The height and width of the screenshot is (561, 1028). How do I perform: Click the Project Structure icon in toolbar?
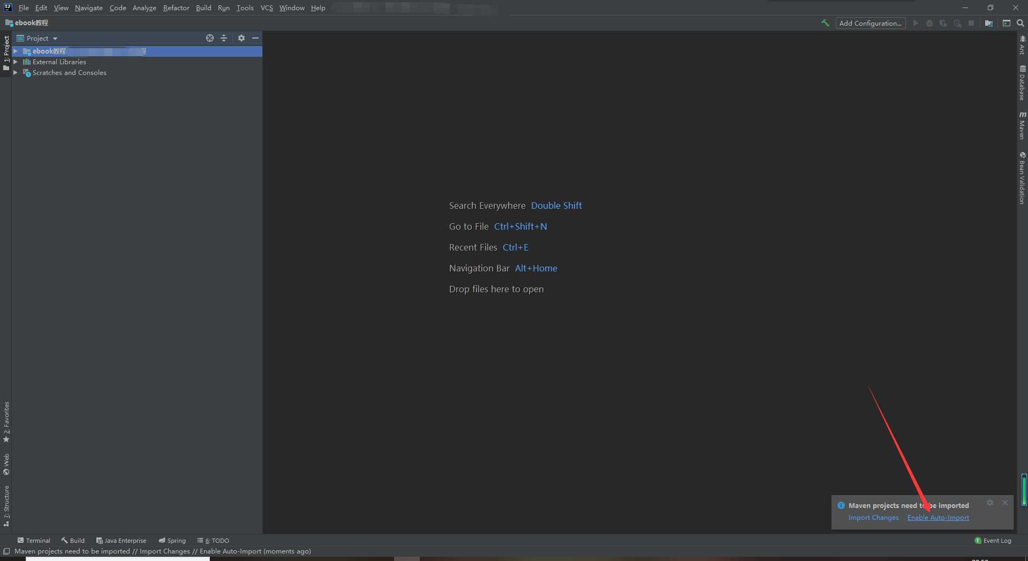pyautogui.click(x=989, y=23)
